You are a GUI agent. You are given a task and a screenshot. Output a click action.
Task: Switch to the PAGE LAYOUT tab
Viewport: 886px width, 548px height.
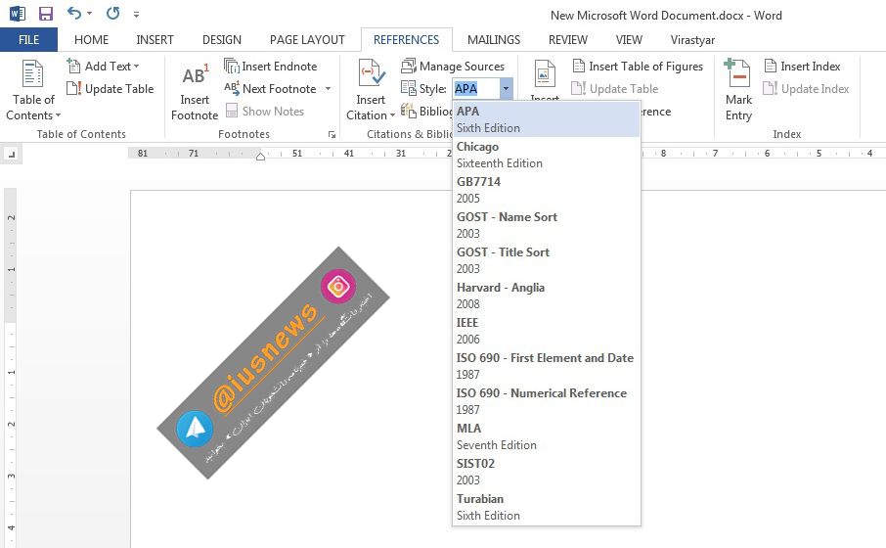click(x=307, y=40)
